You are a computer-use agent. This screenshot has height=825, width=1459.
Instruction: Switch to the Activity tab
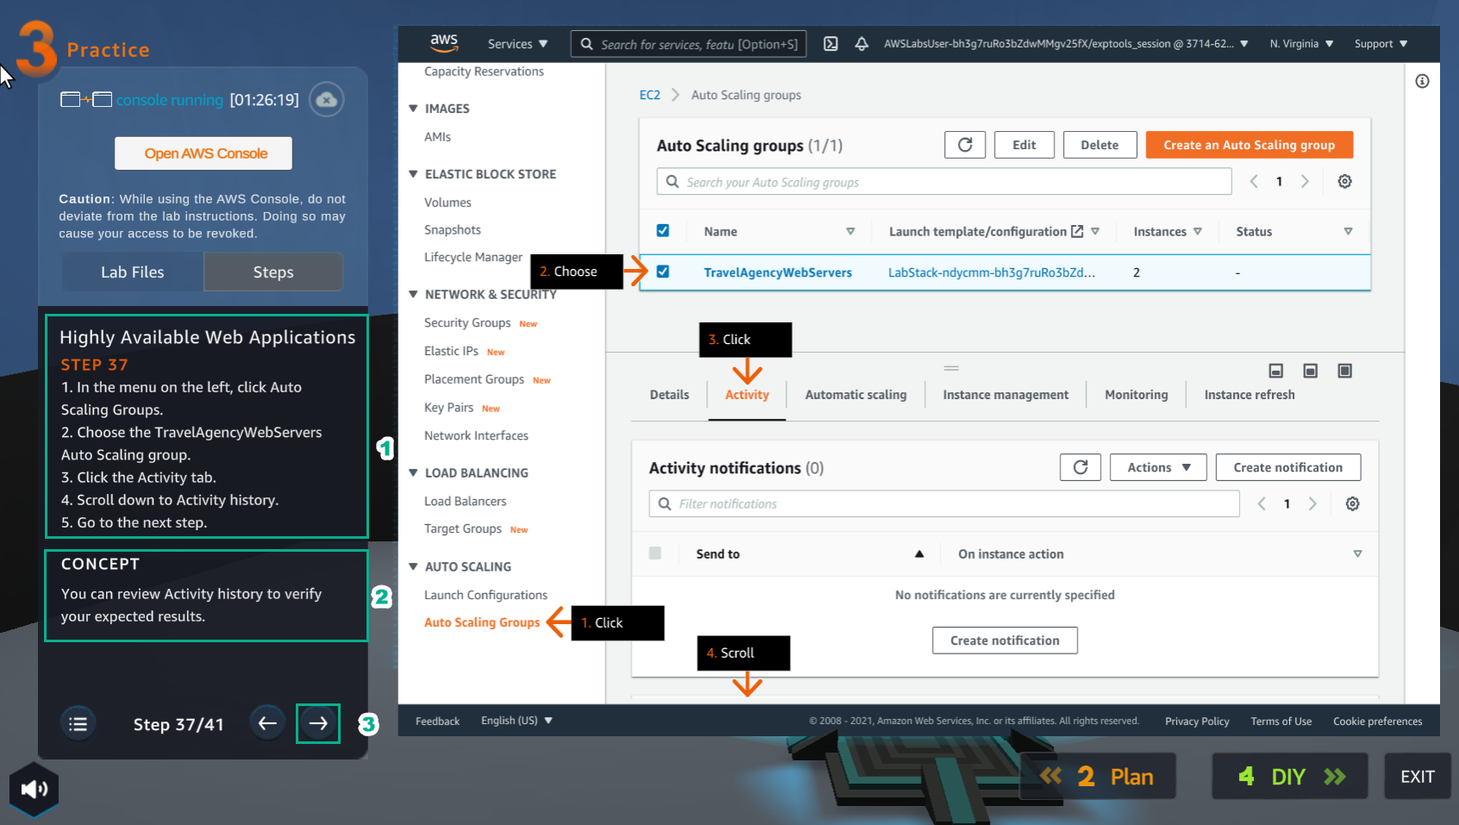747,395
